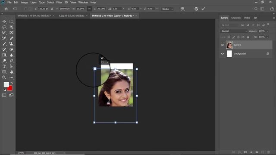Viewport: 276px width, 155px height.
Task: Commit the transform with the checkmark
Action: (x=203, y=9)
